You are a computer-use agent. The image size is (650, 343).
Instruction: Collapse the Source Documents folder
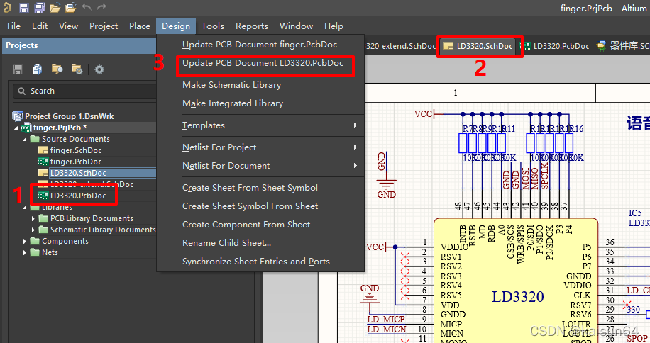pyautogui.click(x=24, y=139)
